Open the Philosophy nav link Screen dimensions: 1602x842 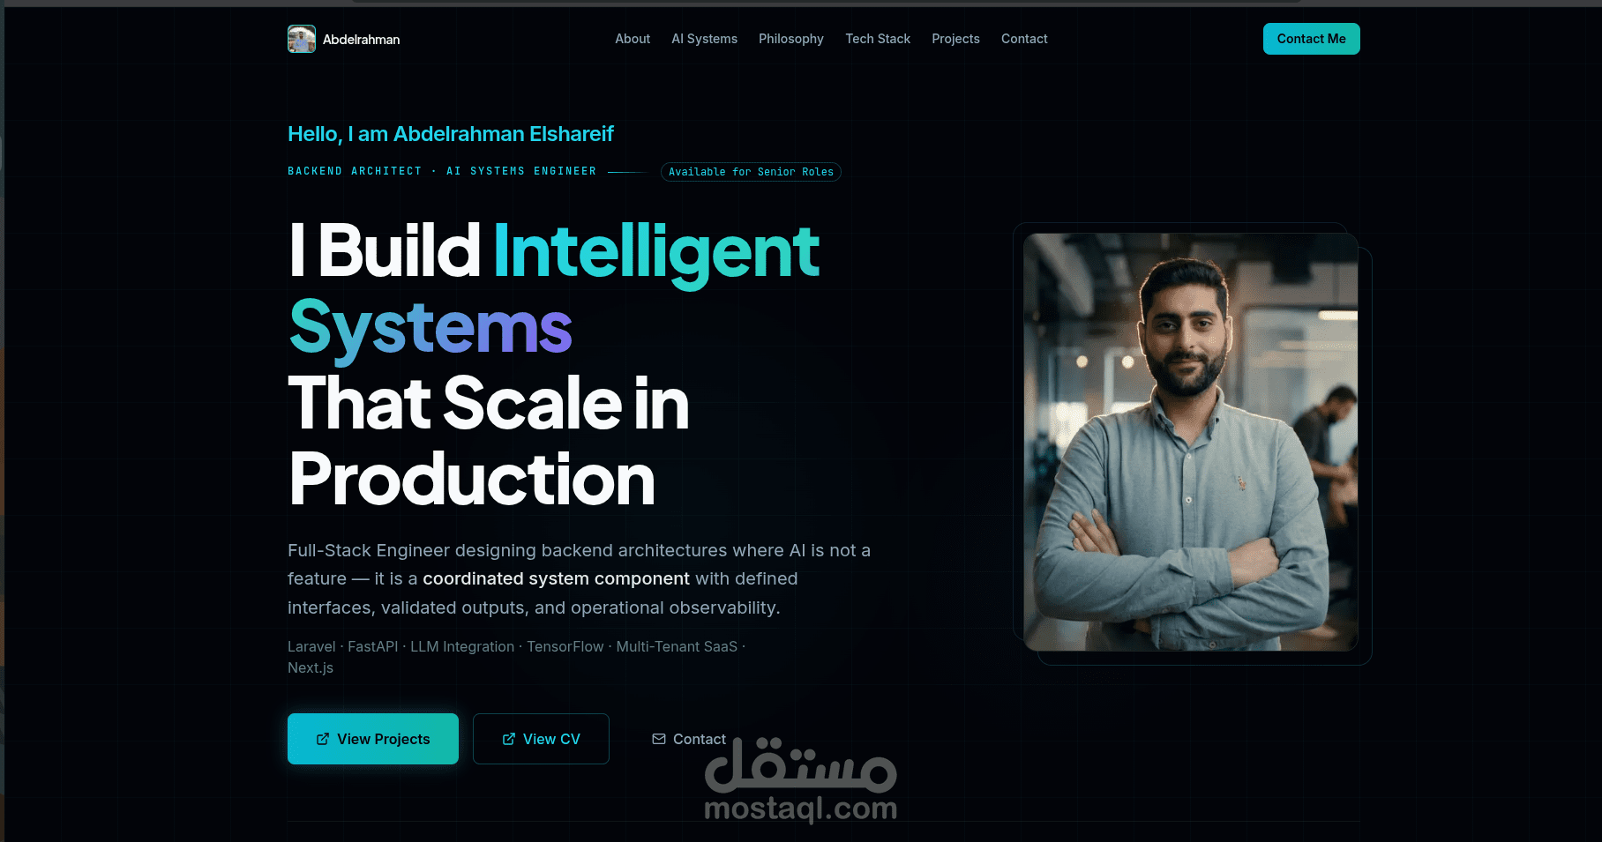(791, 39)
